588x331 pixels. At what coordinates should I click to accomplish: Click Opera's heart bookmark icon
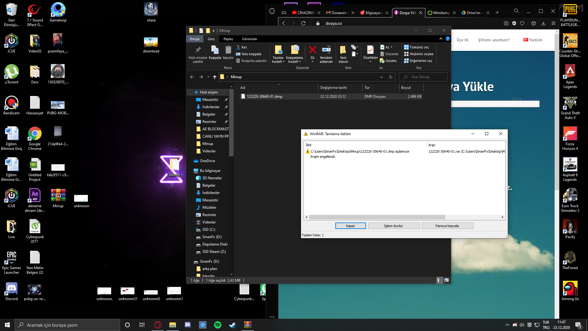(x=522, y=23)
